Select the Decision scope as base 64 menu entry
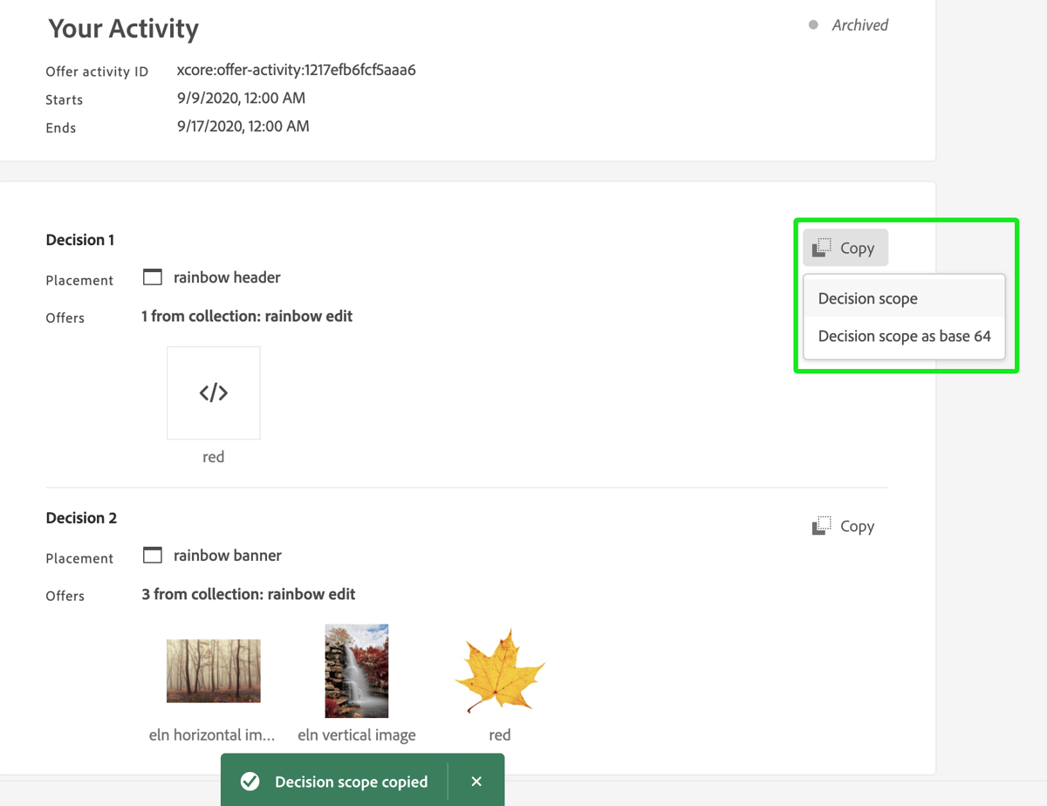Viewport: 1047px width, 806px height. coord(903,336)
